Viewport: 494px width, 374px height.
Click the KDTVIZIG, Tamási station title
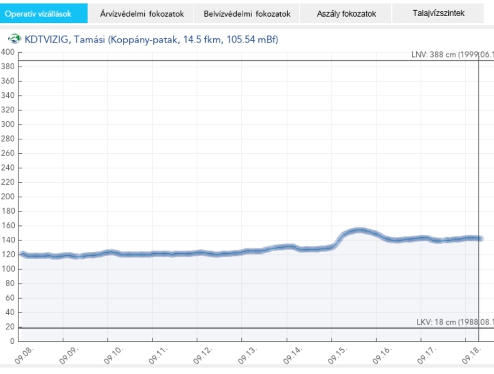coord(151,39)
